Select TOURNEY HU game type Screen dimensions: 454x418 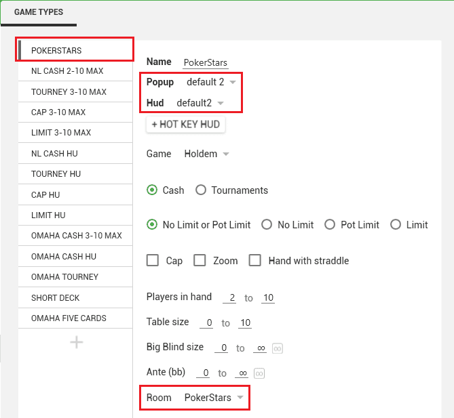pyautogui.click(x=75, y=173)
